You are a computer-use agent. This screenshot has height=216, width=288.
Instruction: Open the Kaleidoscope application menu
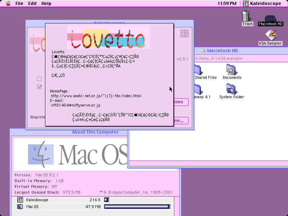pyautogui.click(x=262, y=4)
